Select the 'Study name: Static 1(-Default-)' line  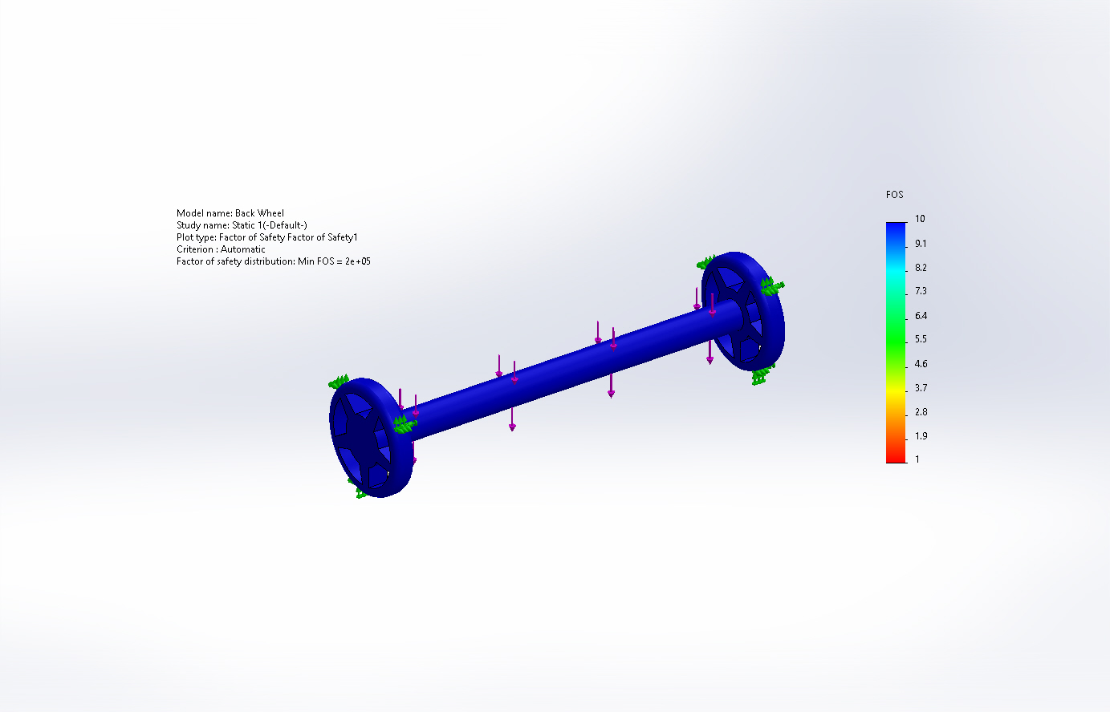(242, 225)
